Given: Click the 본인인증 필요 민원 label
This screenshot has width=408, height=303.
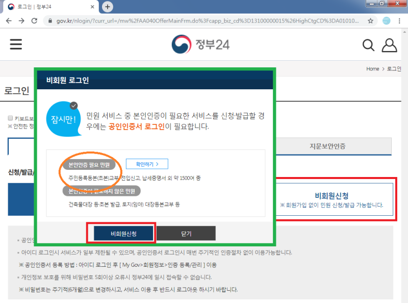Looking at the screenshot, I should coord(89,165).
